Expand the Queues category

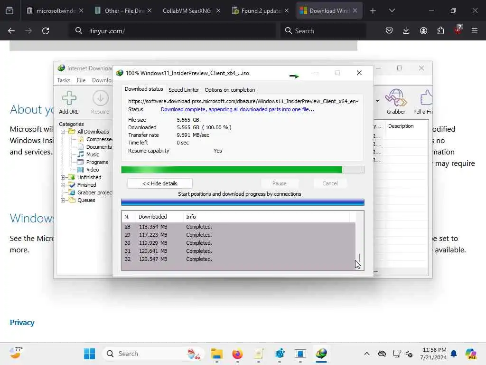point(63,200)
